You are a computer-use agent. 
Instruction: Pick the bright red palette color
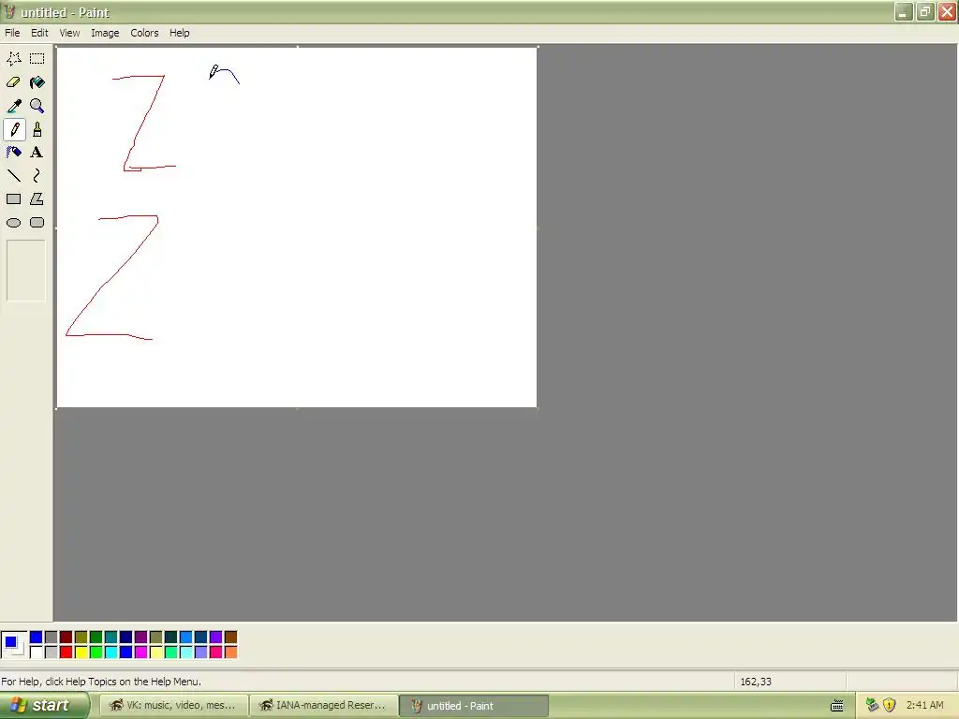pos(66,653)
